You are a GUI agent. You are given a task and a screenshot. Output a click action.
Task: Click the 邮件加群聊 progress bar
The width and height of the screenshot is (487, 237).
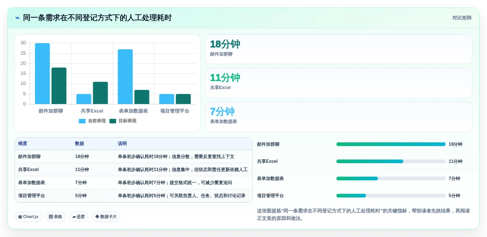pyautogui.click(x=391, y=144)
